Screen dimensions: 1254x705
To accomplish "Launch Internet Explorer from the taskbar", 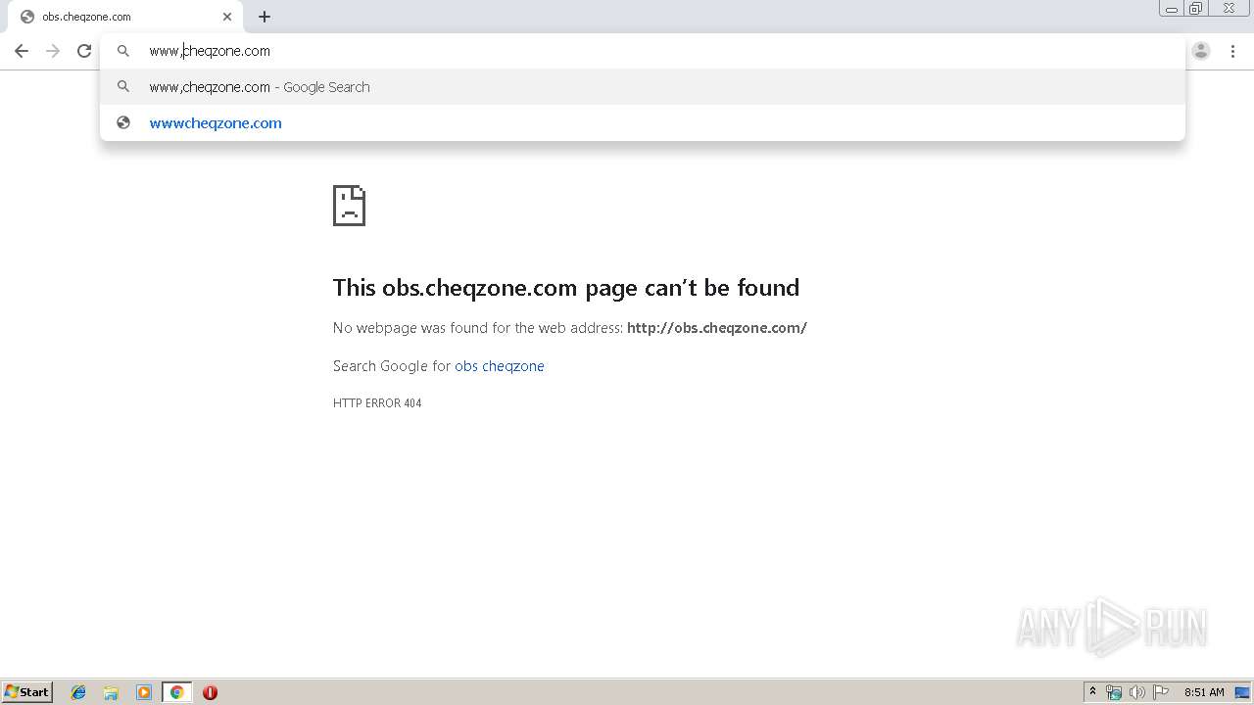I will [x=78, y=692].
